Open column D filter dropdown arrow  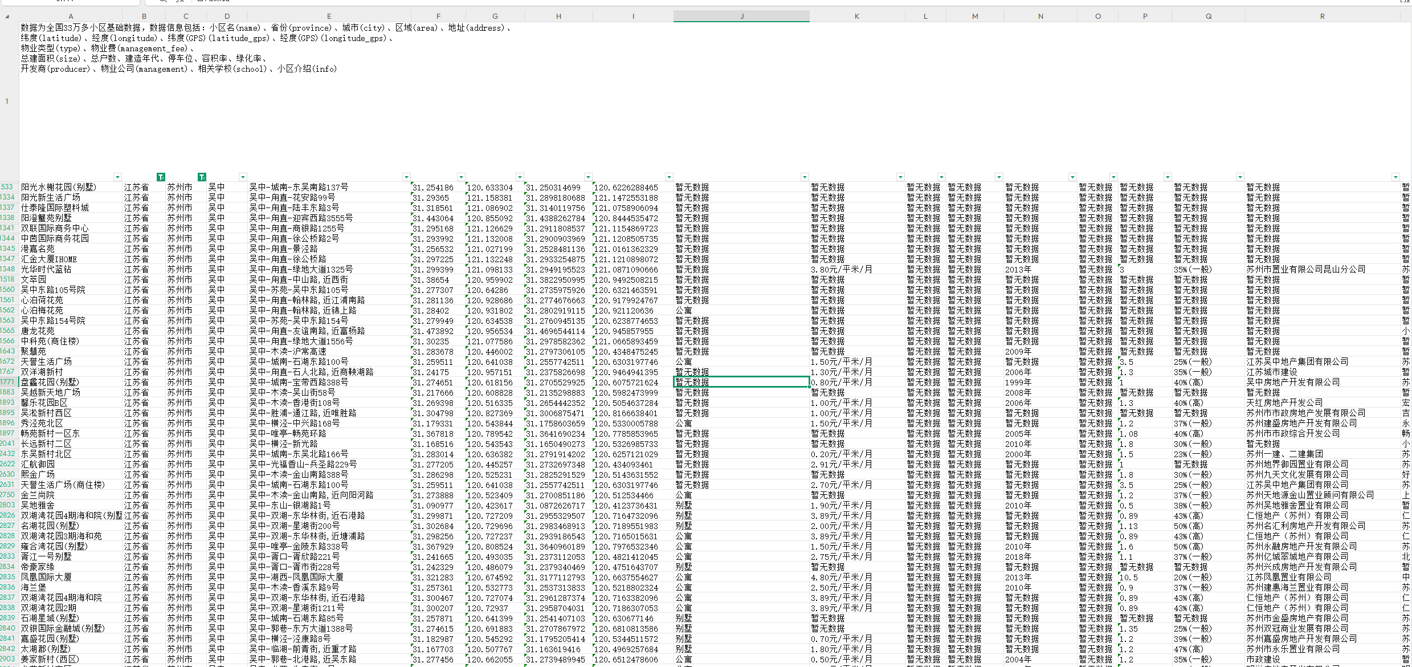click(243, 177)
